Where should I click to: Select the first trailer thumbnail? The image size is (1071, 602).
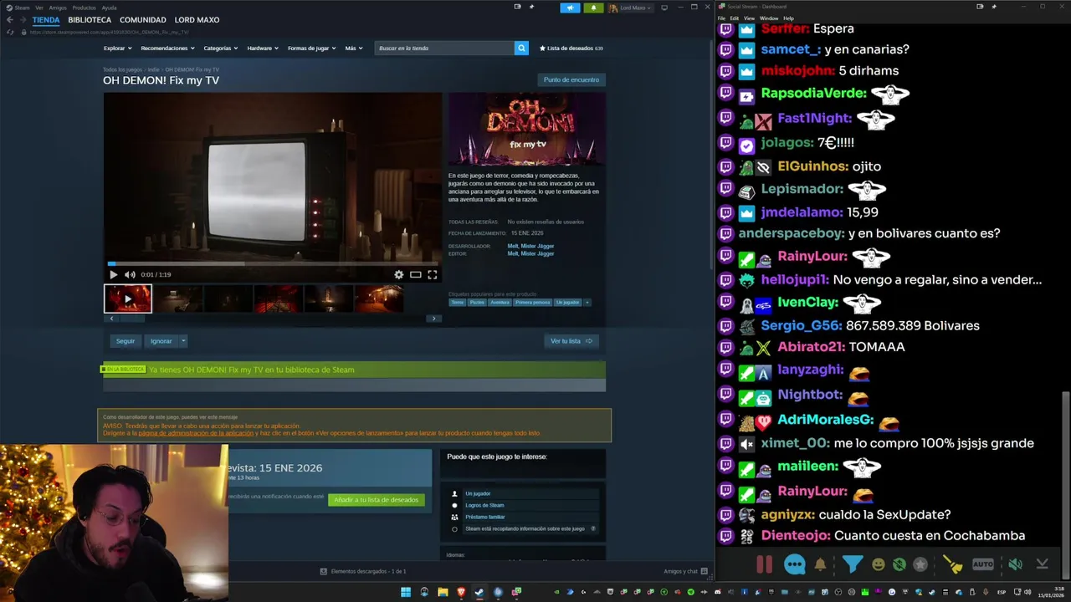click(x=128, y=298)
